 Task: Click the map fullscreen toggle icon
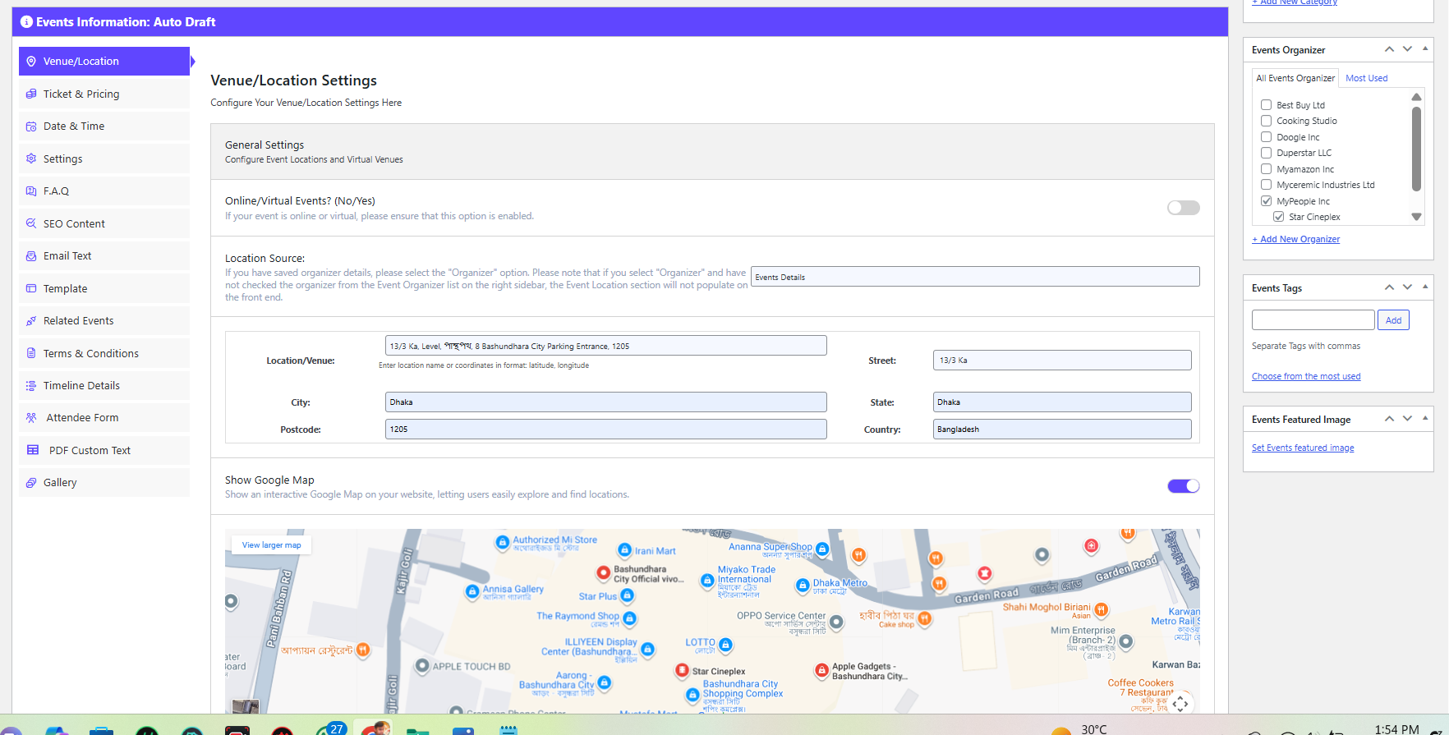coord(1180,703)
